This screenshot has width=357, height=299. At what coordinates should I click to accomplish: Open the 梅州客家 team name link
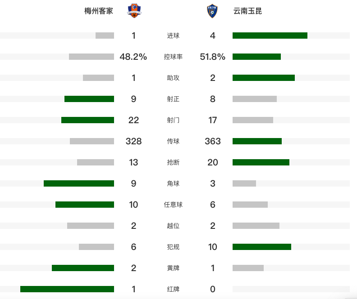99,11
